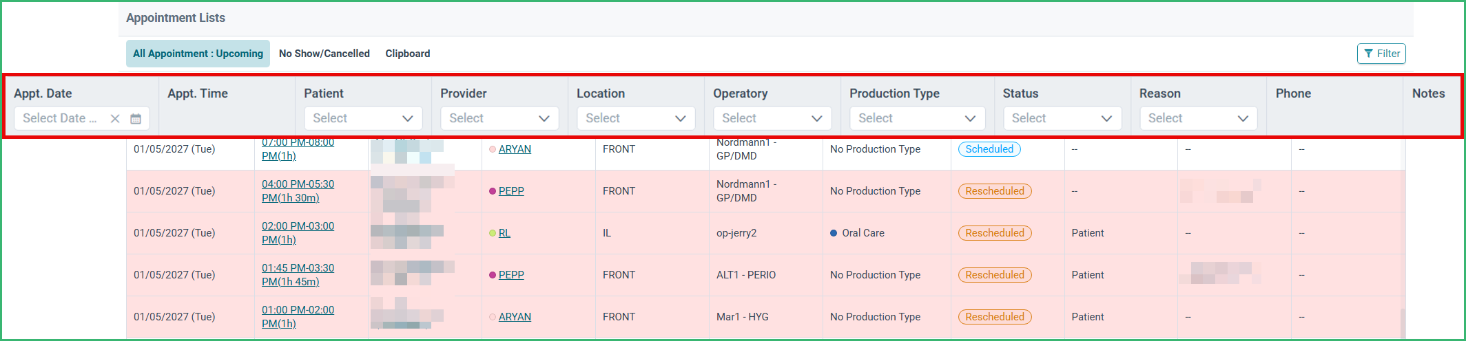Viewport: 1466px width, 341px height.
Task: Click the purple dot beside PEPP at 04:00 PM
Action: pos(493,191)
